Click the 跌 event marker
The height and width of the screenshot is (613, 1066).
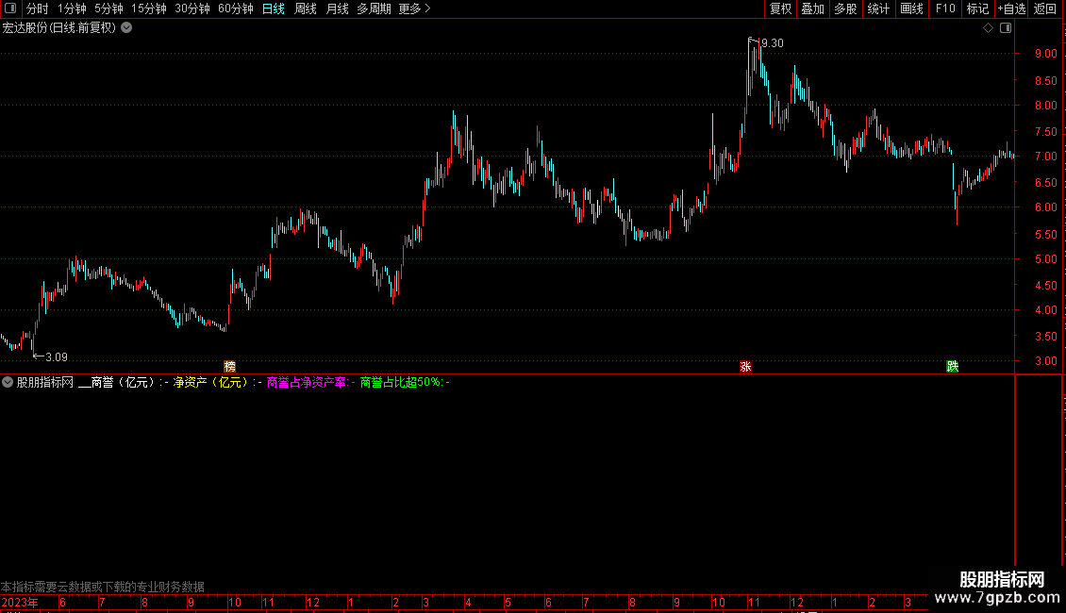coord(953,366)
